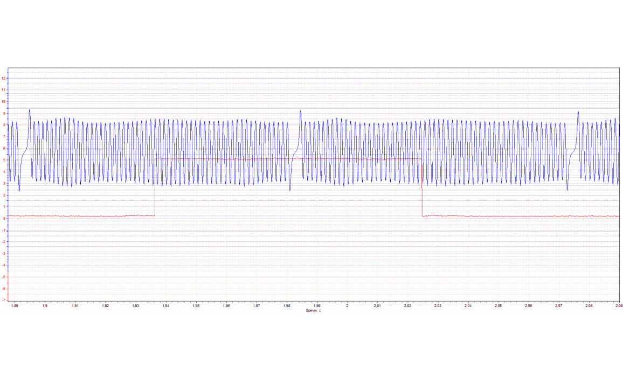Viewport: 623px width, 377px height.
Task: Click the 1,89 tick on the time axis
Action: (15, 306)
